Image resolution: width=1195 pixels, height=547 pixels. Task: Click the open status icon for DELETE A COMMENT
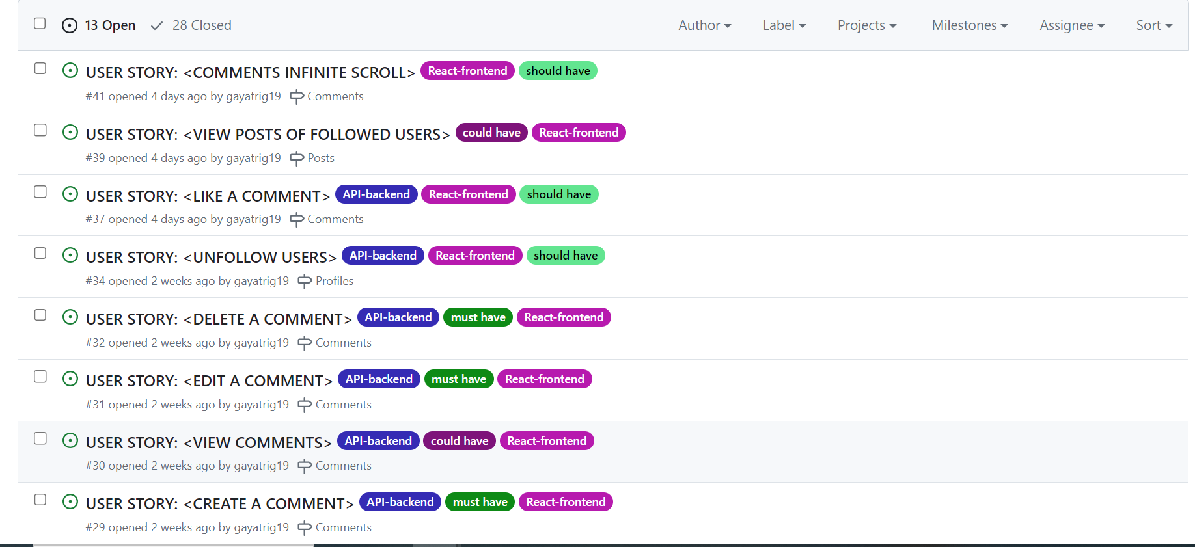(x=70, y=317)
